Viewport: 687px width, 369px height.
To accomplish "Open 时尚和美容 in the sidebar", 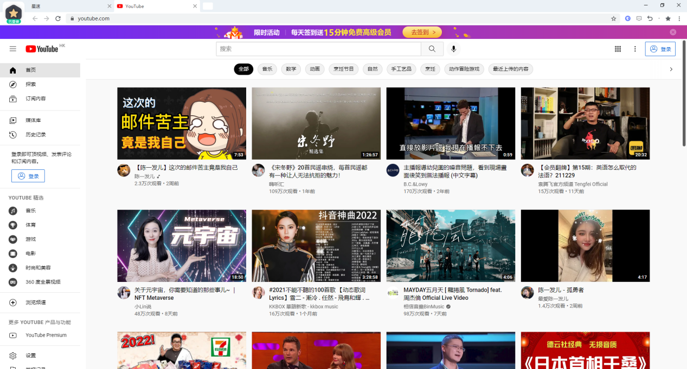I will click(x=40, y=268).
